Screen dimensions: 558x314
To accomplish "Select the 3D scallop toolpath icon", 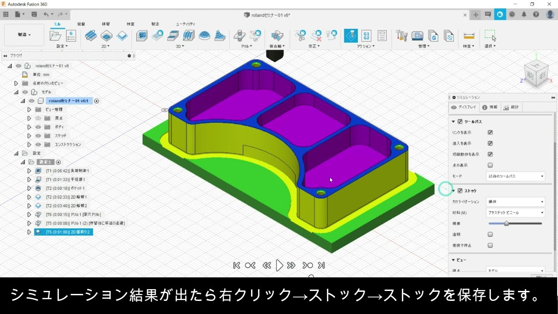I will pos(204,36).
